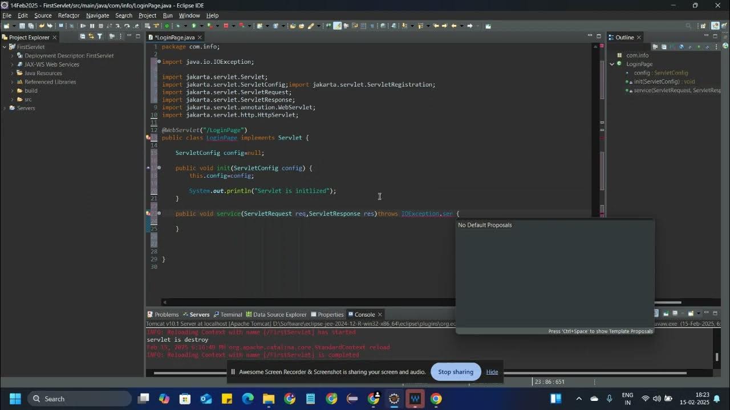The width and height of the screenshot is (730, 410).
Task: Close the Project Explorer view
Action: [x=55, y=37]
